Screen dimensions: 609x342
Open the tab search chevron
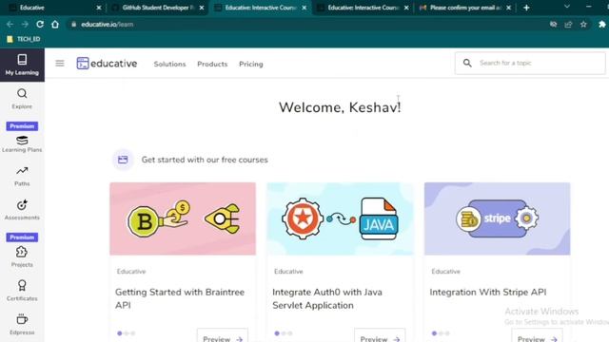[567, 7]
